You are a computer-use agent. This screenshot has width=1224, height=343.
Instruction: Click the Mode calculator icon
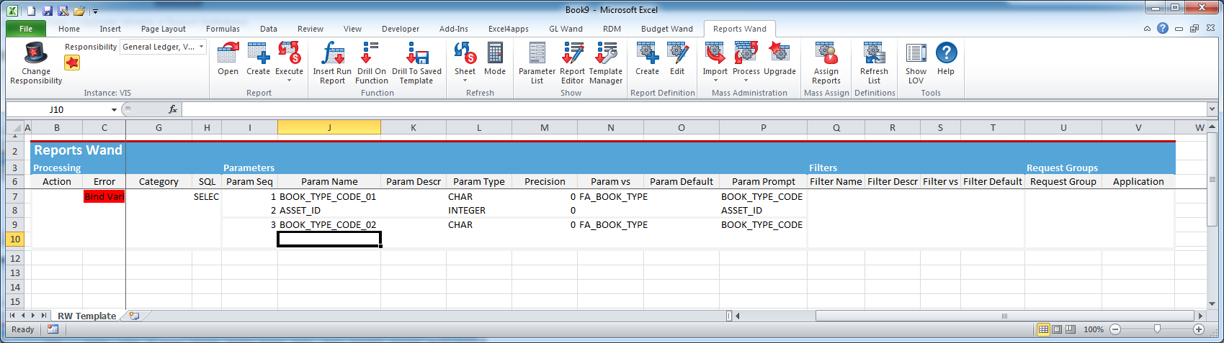[495, 53]
